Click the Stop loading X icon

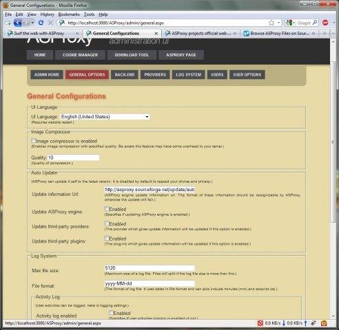coord(50,23)
